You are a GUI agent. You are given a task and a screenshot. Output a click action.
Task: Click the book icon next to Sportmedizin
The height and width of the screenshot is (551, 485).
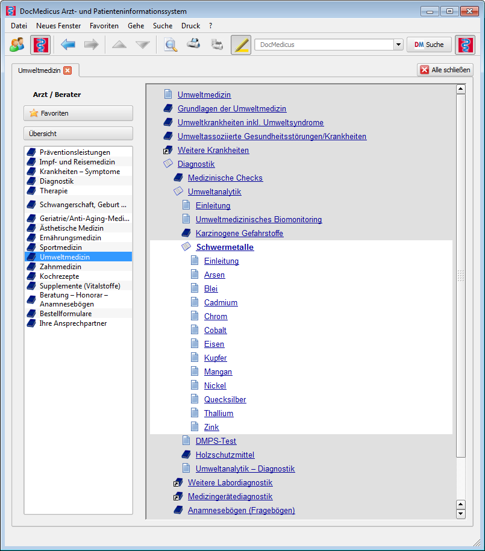tap(32, 247)
